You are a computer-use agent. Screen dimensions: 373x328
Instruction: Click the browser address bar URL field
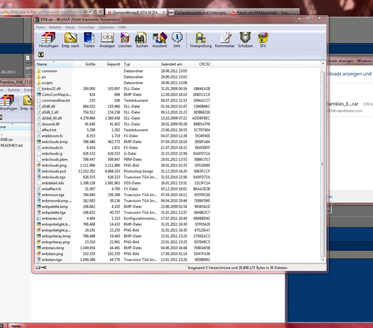tap(40, 12)
